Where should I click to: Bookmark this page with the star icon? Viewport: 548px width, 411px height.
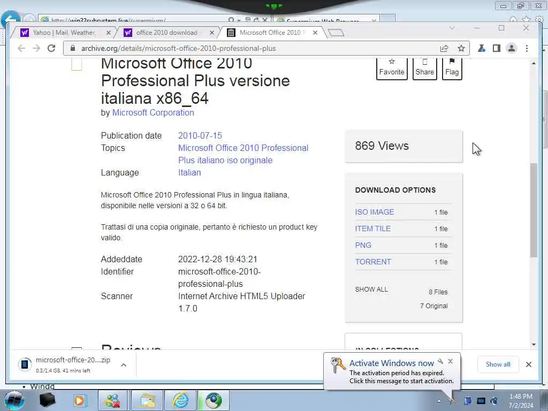pos(461,48)
